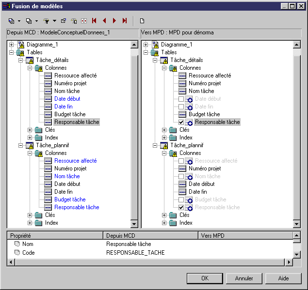Click properties horizontal scrollbar right arrow
Image resolution: width=308 pixels, height=290 pixels.
[289, 262]
